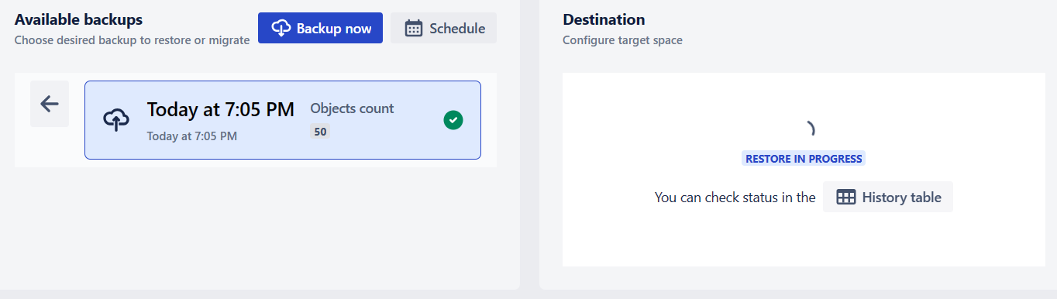The width and height of the screenshot is (1057, 299).
Task: Click the Objects count label
Action: coord(353,108)
